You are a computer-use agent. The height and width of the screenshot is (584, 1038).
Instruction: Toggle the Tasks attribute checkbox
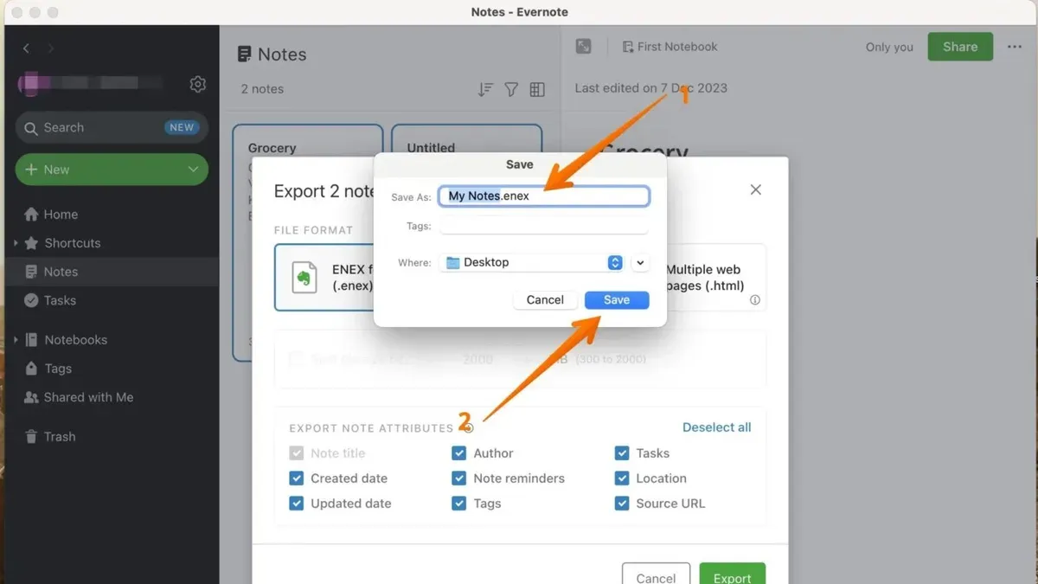tap(622, 453)
